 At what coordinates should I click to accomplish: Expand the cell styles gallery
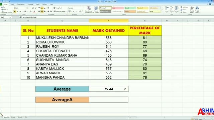[x=162, y=12]
